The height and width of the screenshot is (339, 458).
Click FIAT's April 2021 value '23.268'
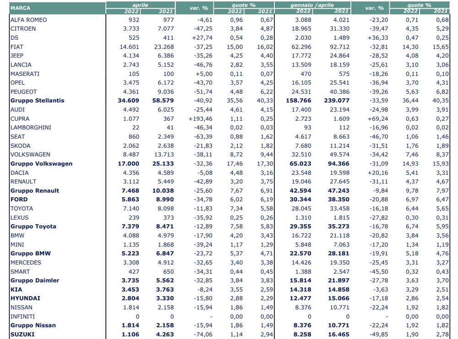(x=164, y=47)
